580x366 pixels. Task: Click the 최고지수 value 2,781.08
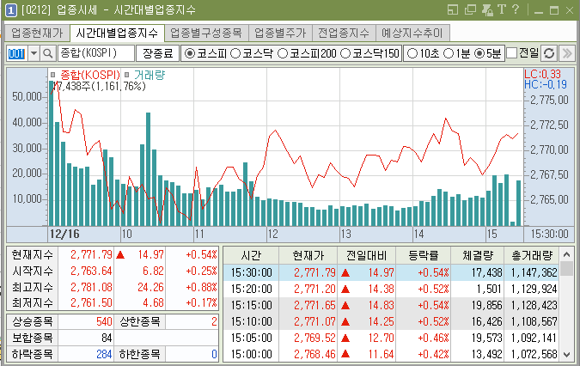(91, 287)
